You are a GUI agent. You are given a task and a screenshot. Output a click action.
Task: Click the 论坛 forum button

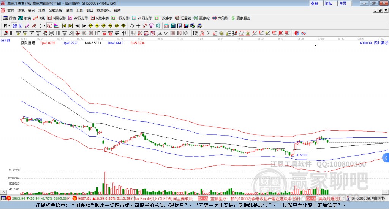(x=328, y=3)
